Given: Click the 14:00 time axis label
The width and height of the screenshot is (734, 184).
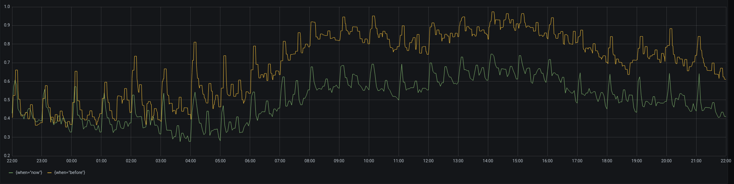Looking at the screenshot, I should click(x=488, y=161).
